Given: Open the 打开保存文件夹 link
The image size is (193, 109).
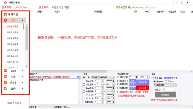Looking at the screenshot, I should tap(171, 78).
